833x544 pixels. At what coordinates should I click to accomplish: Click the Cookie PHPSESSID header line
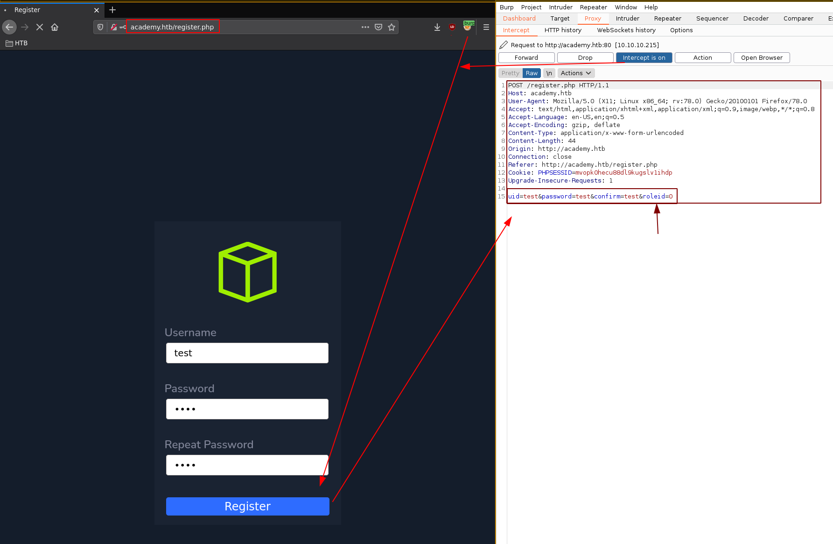click(590, 173)
